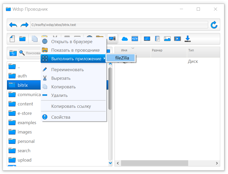Image resolution: width=228 pixels, height=174 pixels.
Task: Select Переименовать in the context menu
Action: pyautogui.click(x=73, y=70)
